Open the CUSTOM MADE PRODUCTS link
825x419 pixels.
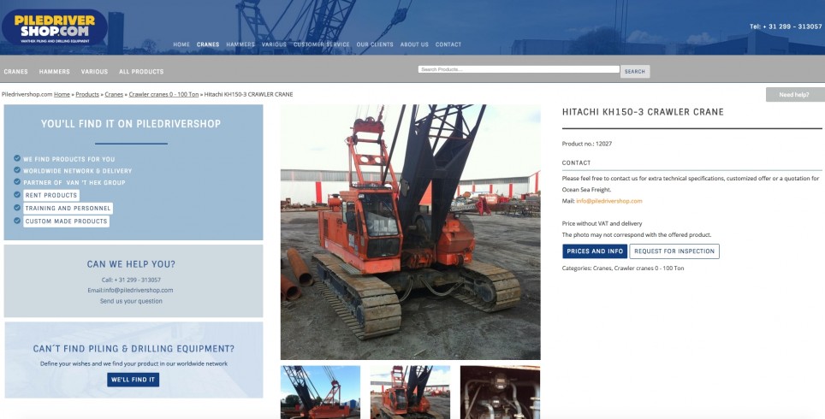click(x=66, y=221)
